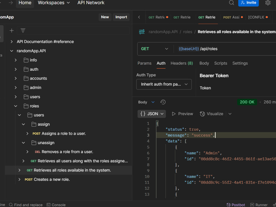Open the response Body dropdown arrow

pyautogui.click(x=153, y=102)
